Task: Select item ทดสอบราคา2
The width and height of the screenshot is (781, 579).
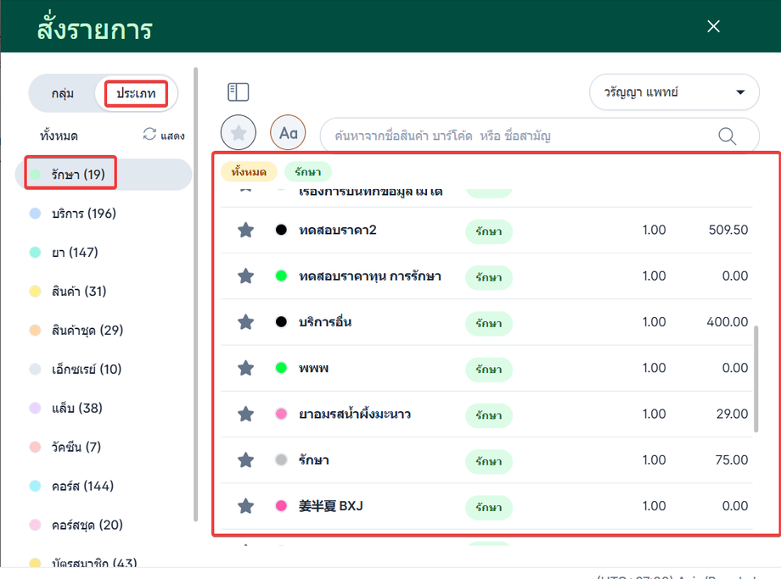Action: coord(337,230)
